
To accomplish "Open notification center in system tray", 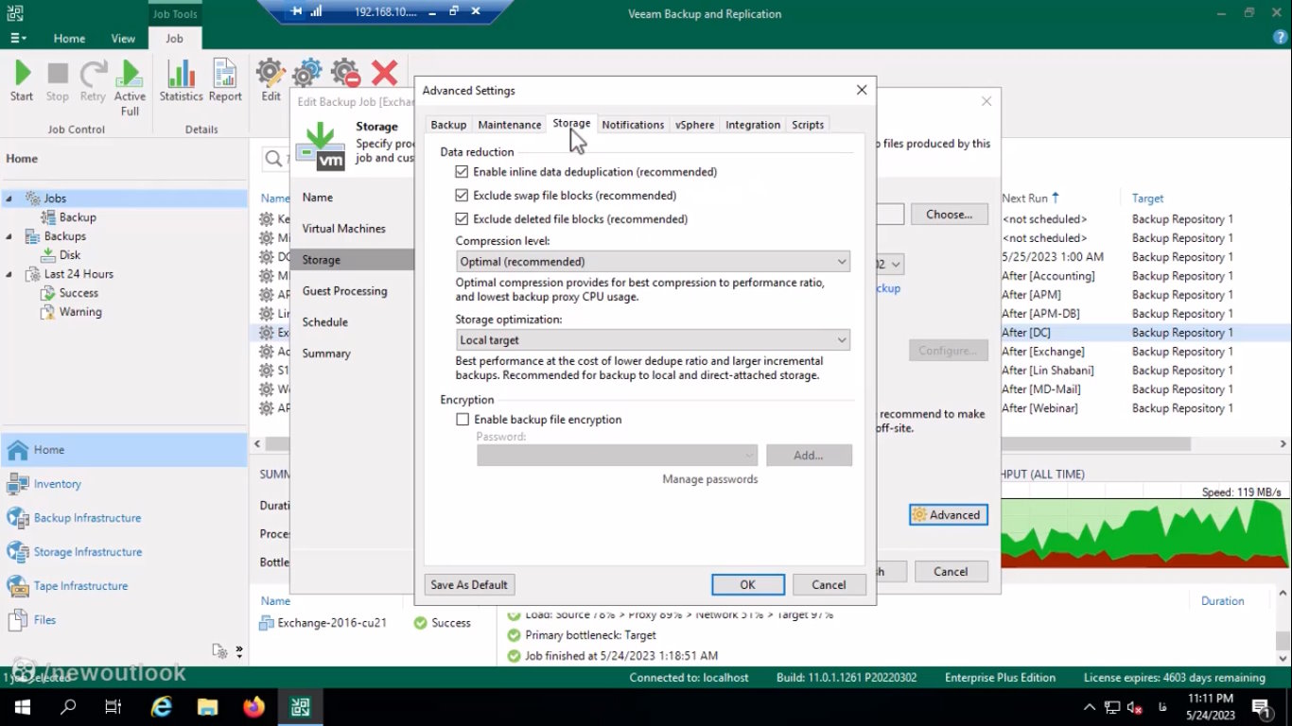I will 1261,707.
